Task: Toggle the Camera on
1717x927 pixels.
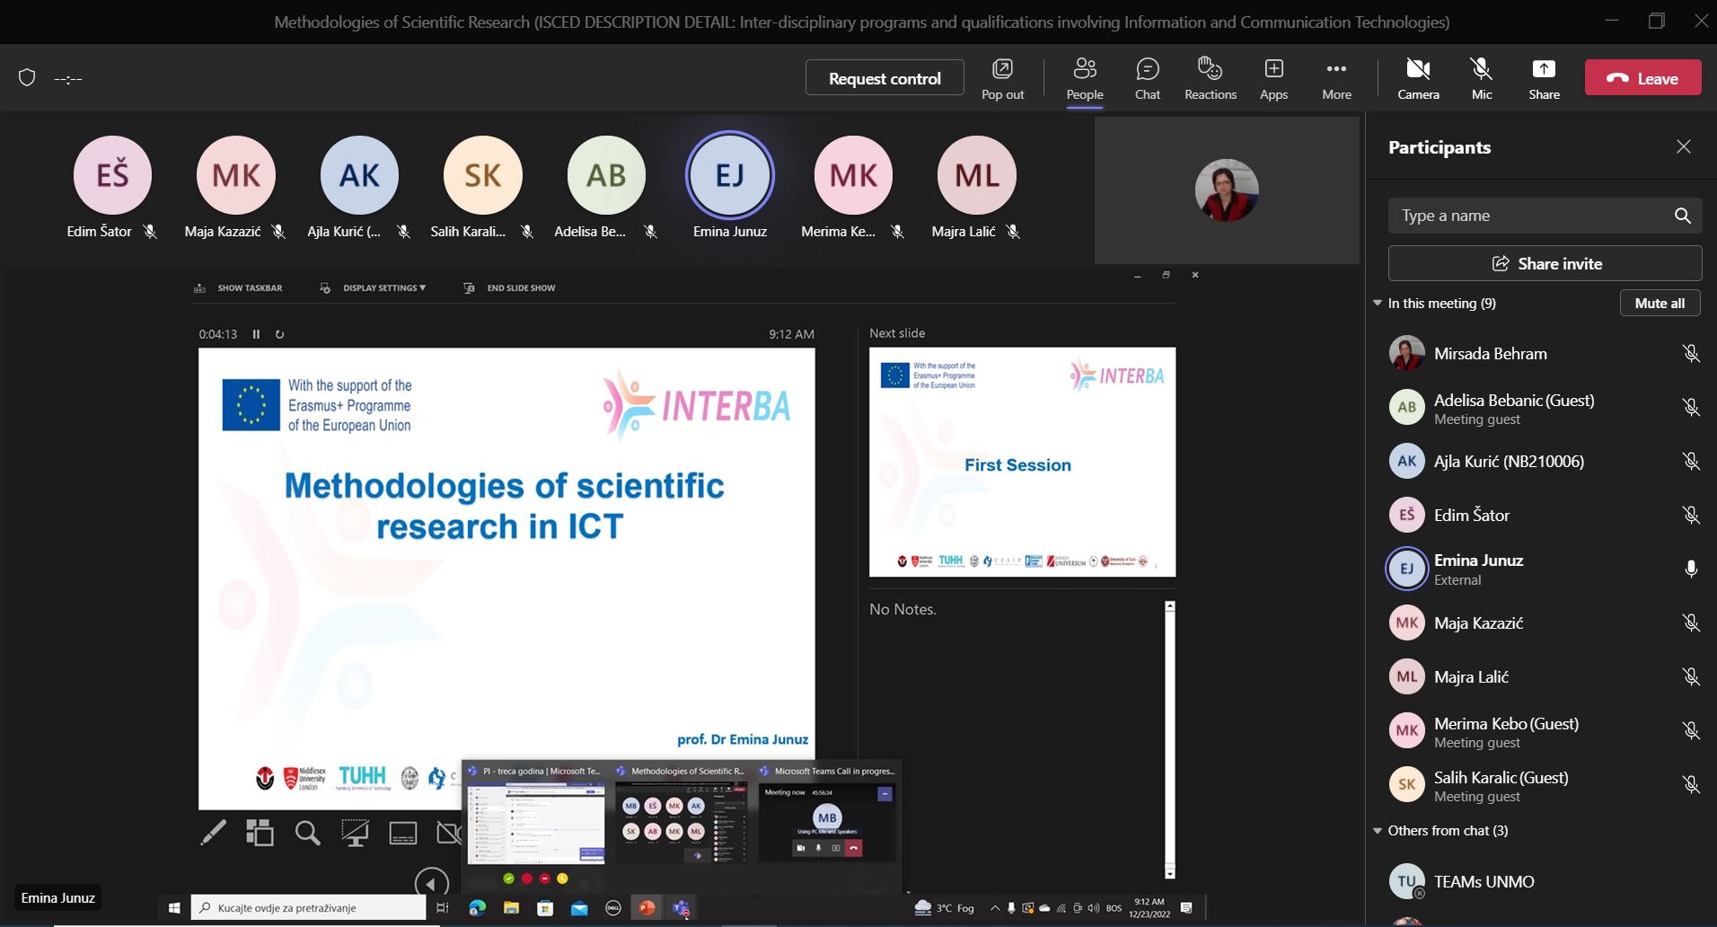Action: (x=1418, y=79)
